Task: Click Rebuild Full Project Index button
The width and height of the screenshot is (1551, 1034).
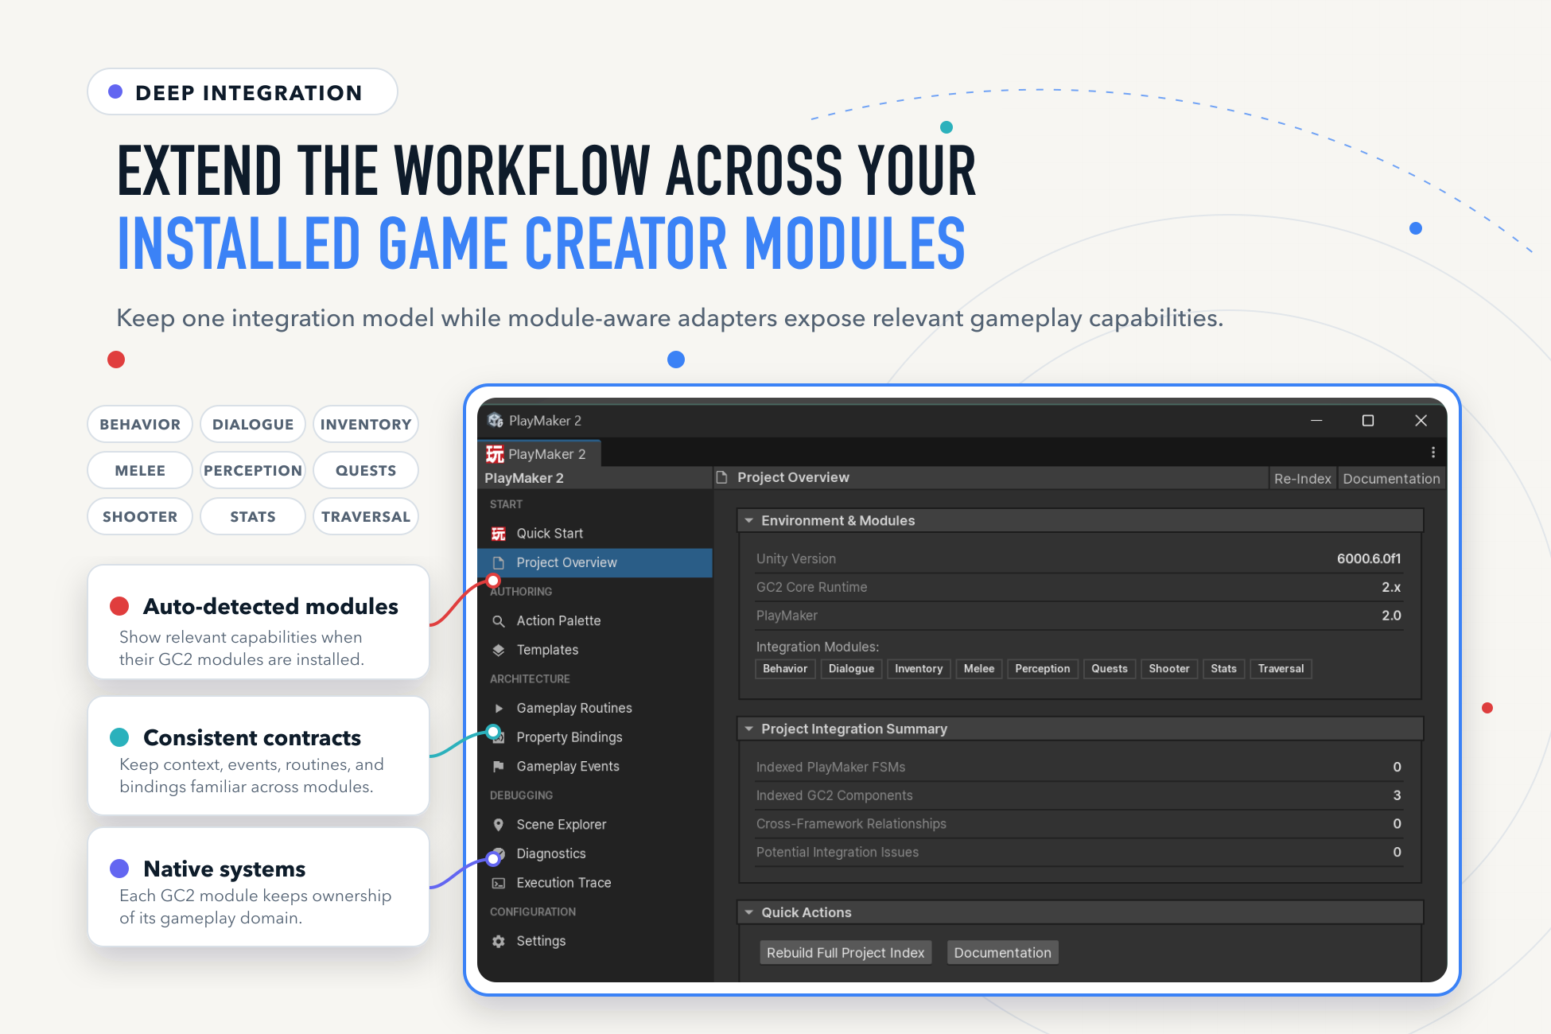Action: click(x=845, y=953)
